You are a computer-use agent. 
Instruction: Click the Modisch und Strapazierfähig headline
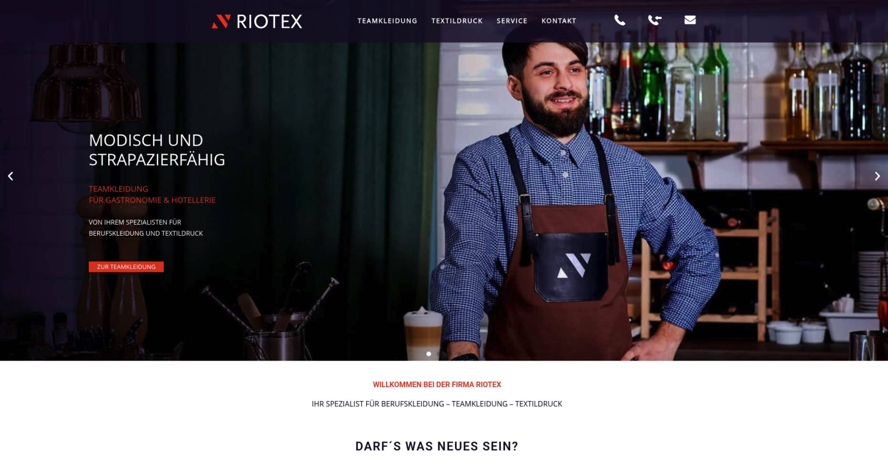pos(157,150)
